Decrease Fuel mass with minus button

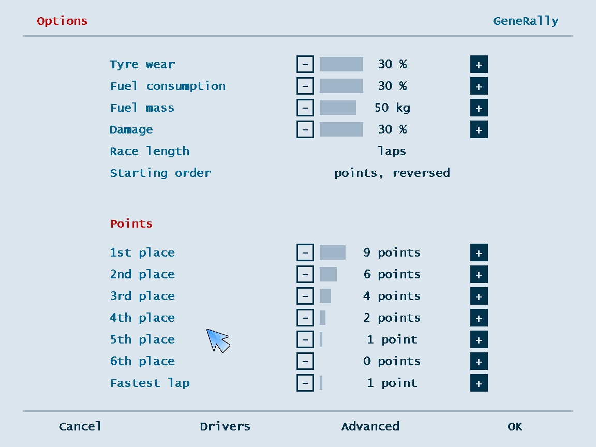pos(305,108)
